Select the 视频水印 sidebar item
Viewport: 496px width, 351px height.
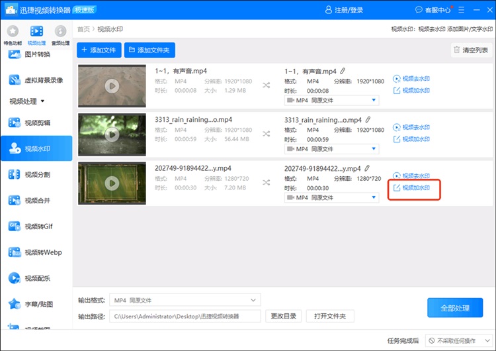tap(36, 148)
